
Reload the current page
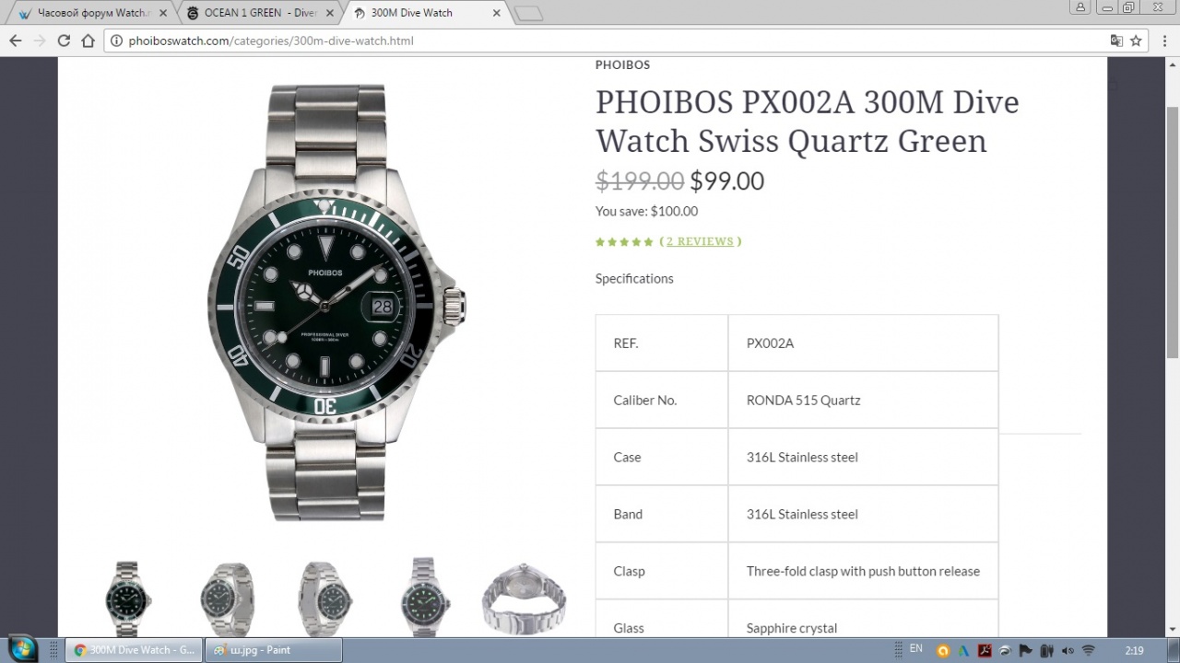click(x=64, y=41)
